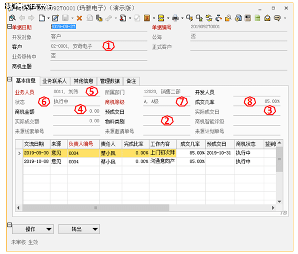The image size is (298, 254).
Task: Refresh data with the circular arrows icon
Action: pos(209,18)
